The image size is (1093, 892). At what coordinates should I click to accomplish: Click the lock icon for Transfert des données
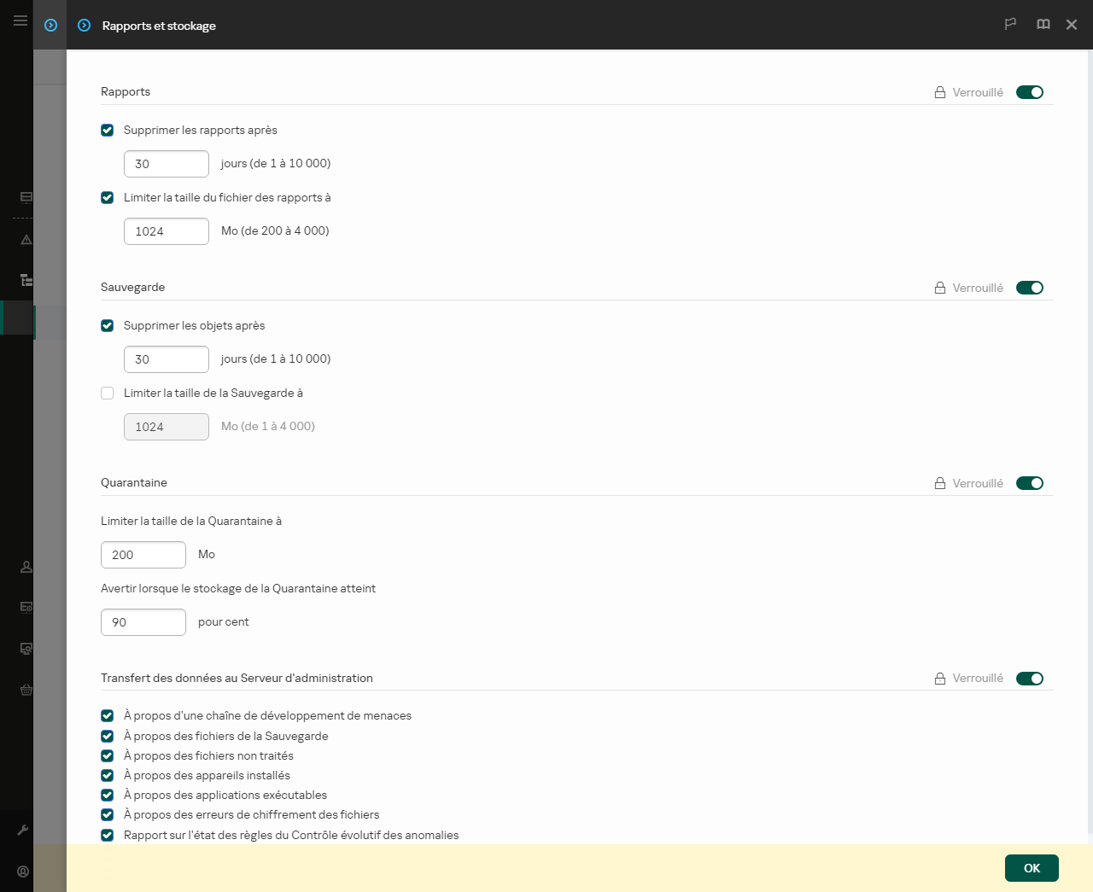click(x=940, y=679)
